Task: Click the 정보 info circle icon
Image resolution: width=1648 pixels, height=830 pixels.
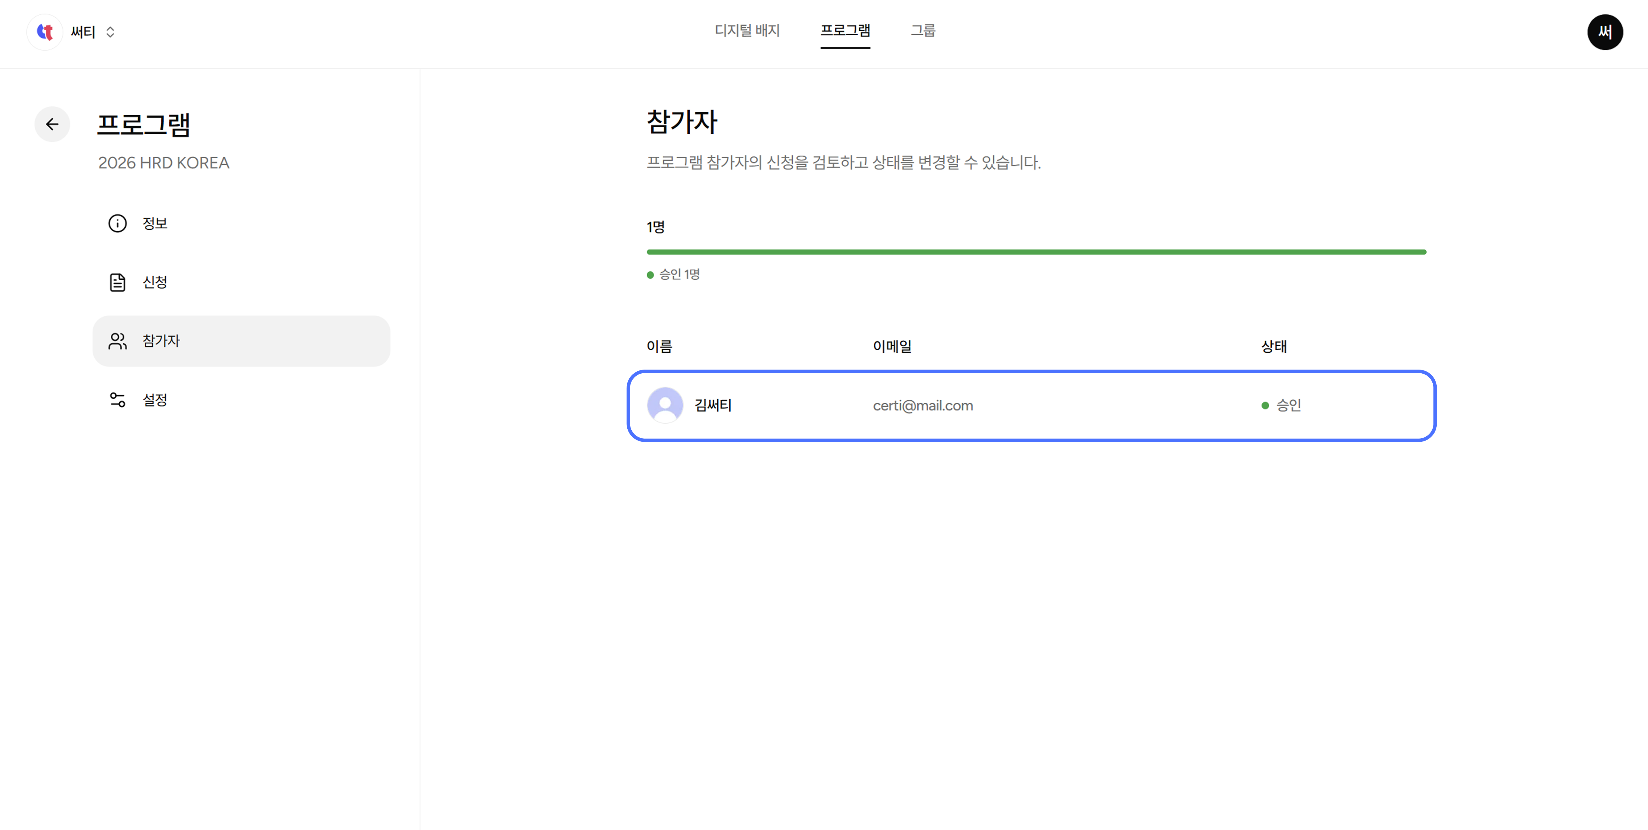Action: coord(117,223)
